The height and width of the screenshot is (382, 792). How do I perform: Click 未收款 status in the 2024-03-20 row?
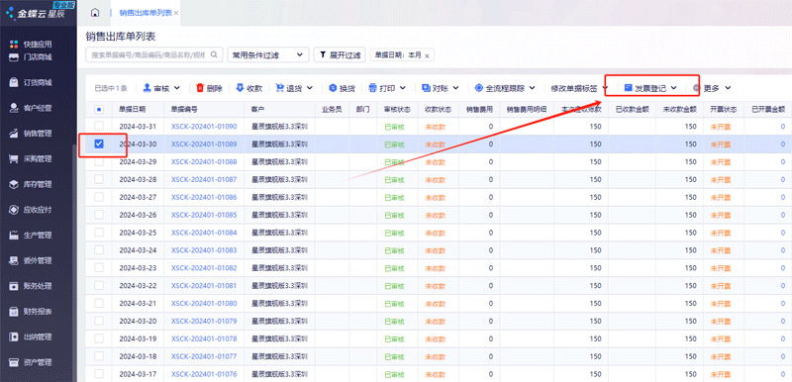pos(435,321)
